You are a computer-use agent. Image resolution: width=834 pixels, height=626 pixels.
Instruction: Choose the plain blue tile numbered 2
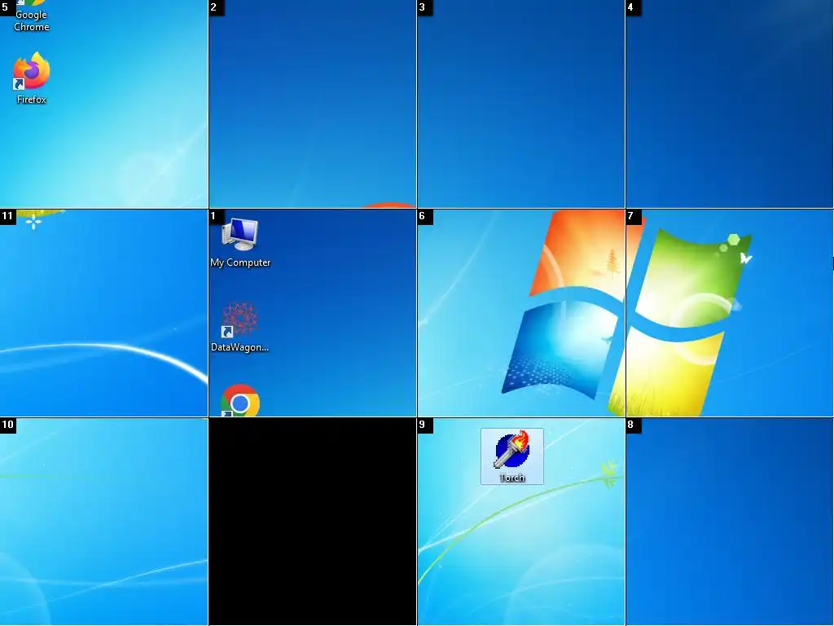313,104
